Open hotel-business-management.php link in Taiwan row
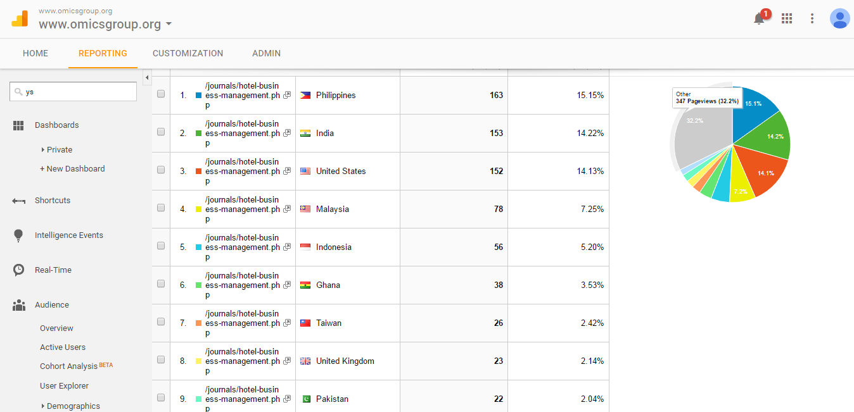The width and height of the screenshot is (854, 412). click(242, 323)
